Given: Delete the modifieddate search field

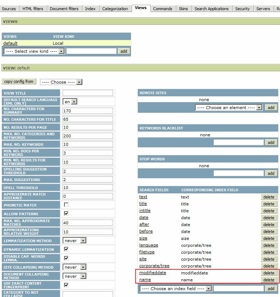Looking at the screenshot, I should pyautogui.click(x=269, y=273).
